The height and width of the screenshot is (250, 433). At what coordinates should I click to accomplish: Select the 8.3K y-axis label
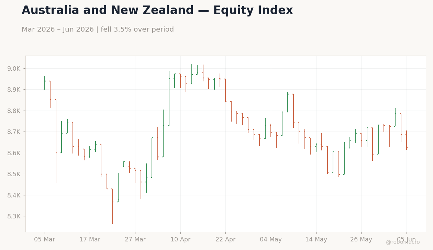pyautogui.click(x=14, y=216)
